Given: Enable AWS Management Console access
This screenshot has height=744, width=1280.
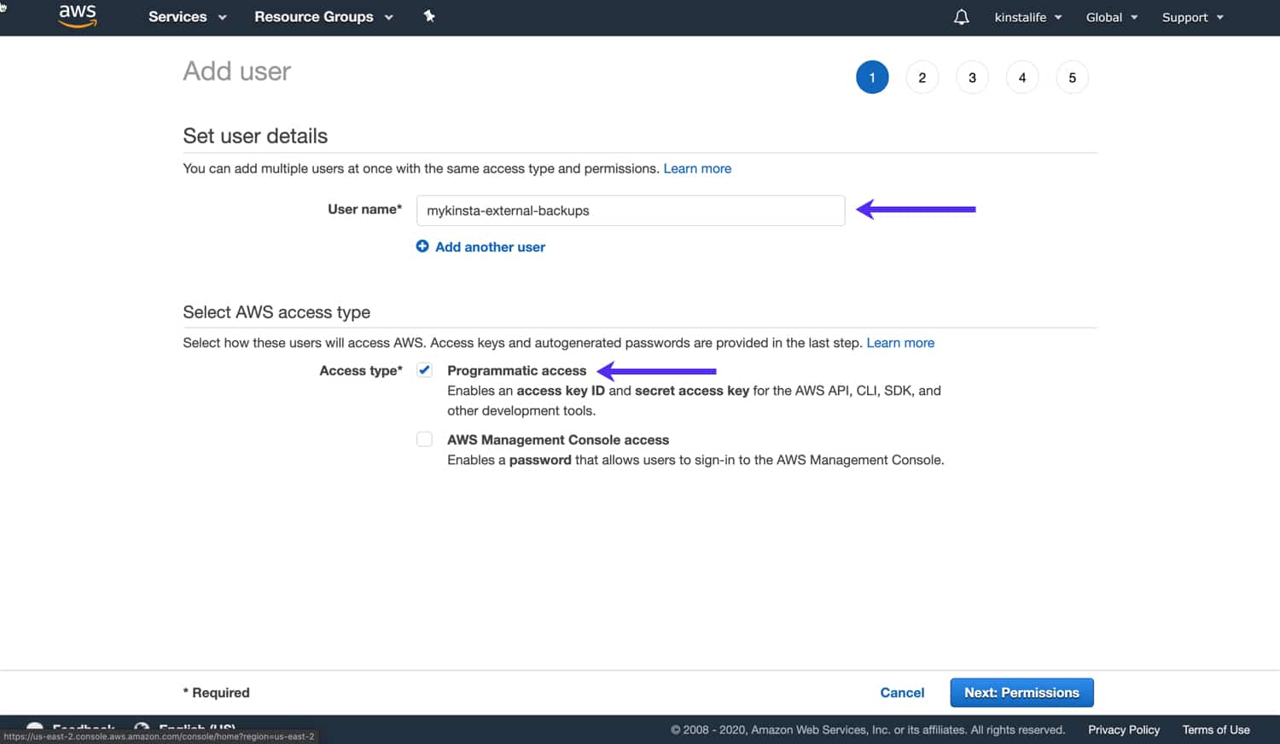Looking at the screenshot, I should point(424,439).
